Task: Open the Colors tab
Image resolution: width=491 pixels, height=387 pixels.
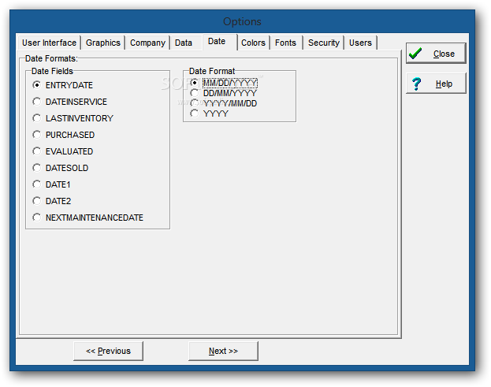Action: point(253,43)
